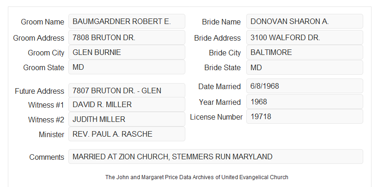The image size is (372, 187).
Task: Click the Witness #2 JUDITH MILLER field
Action: point(127,119)
